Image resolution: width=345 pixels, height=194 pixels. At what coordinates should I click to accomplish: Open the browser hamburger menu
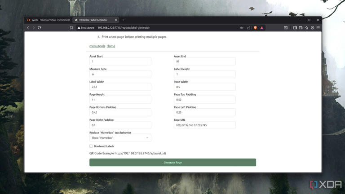tap(318, 28)
